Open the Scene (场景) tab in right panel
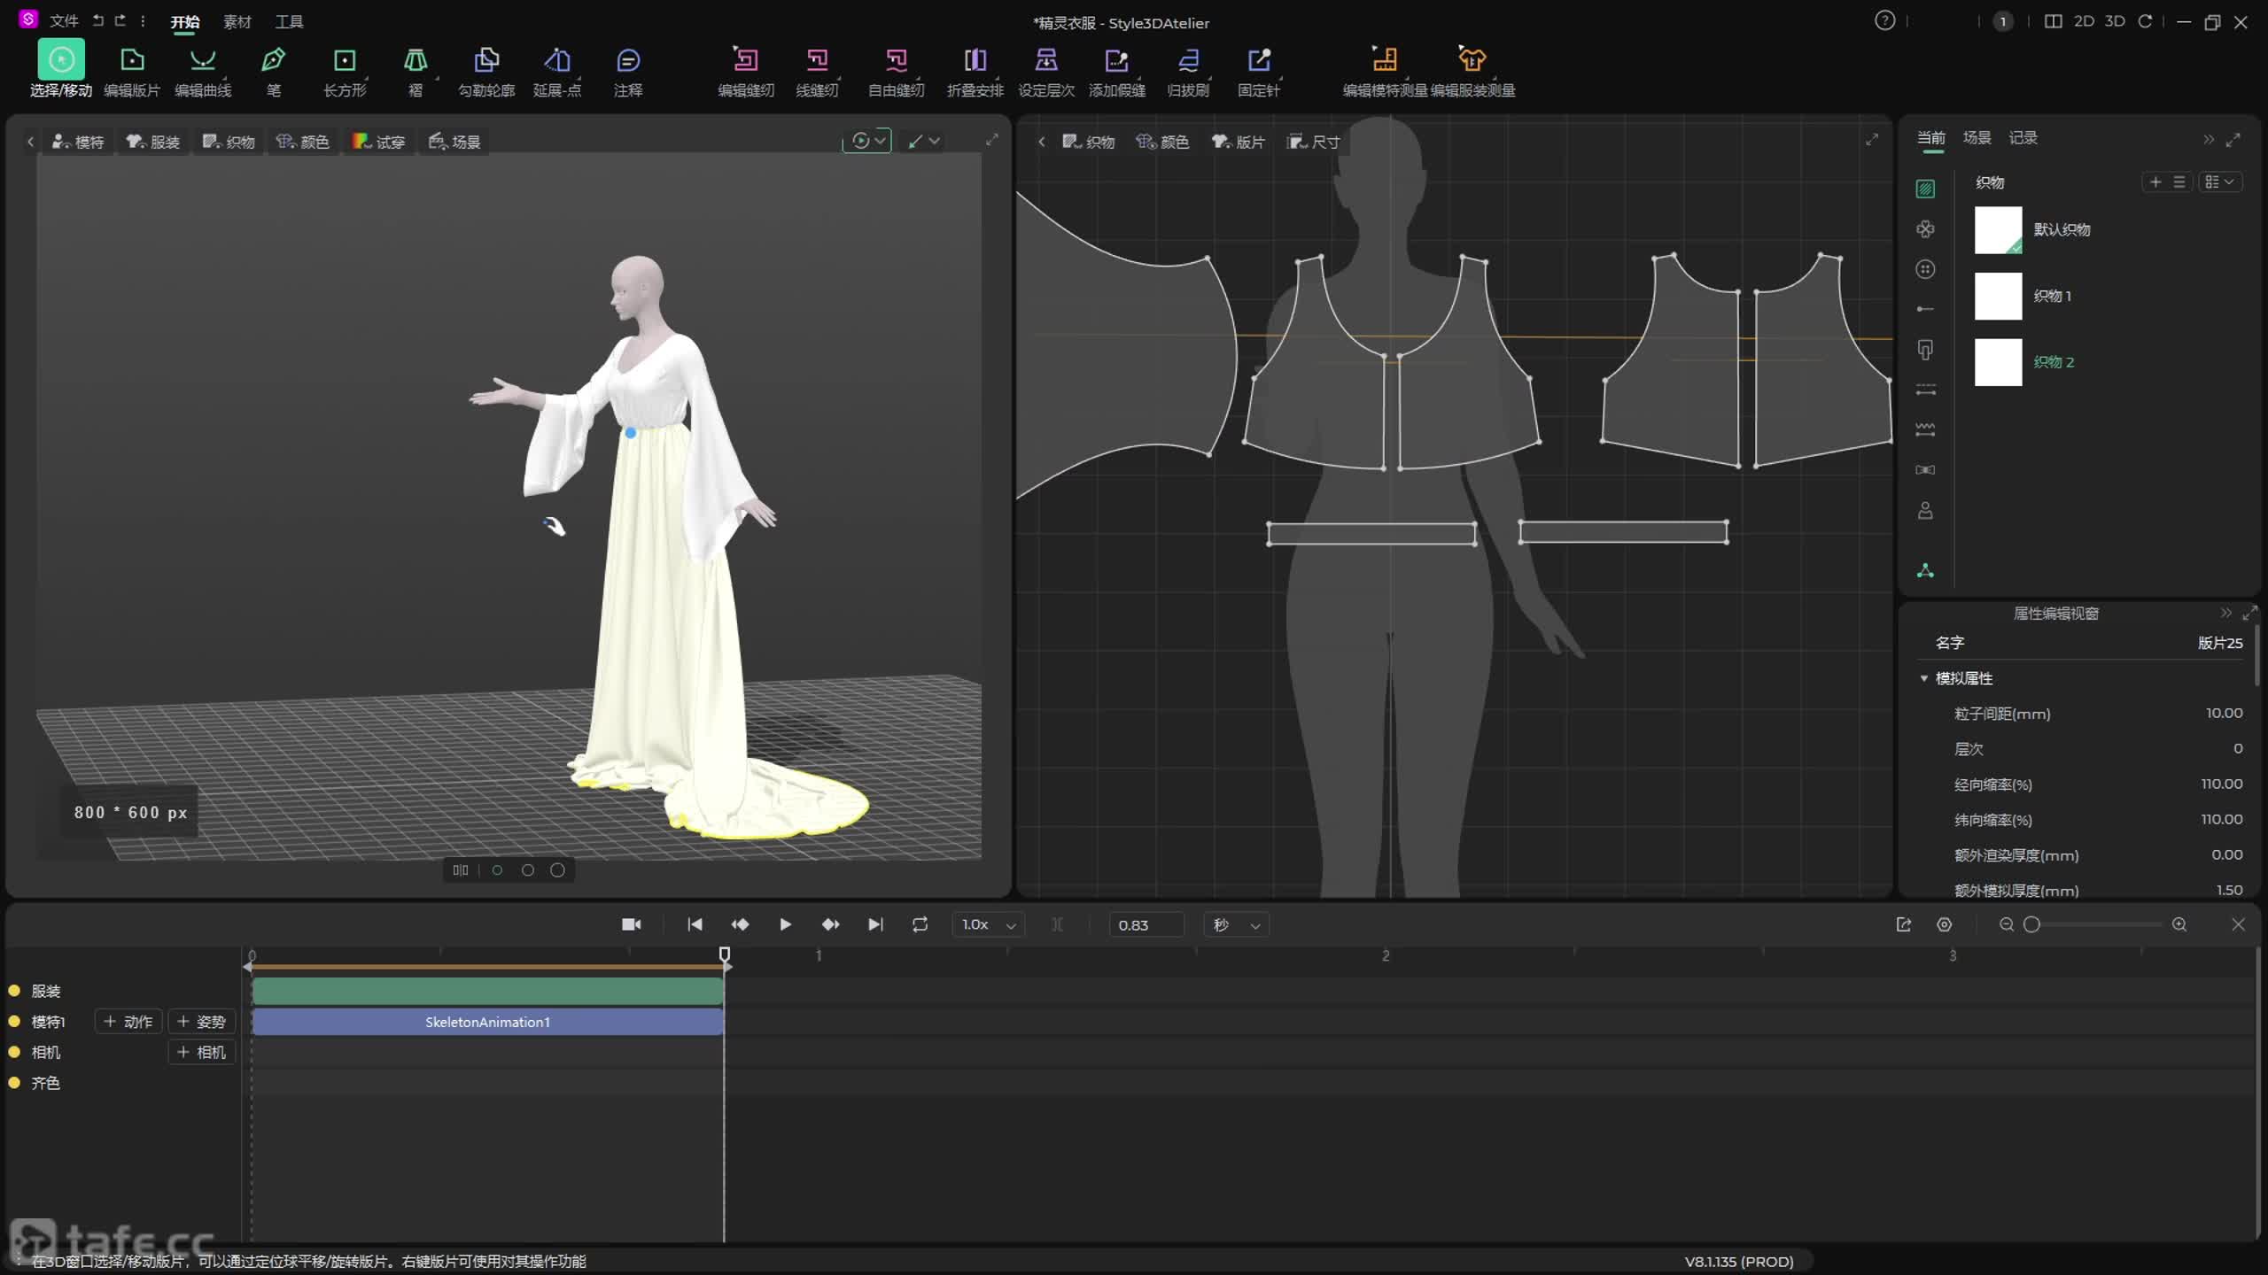Image resolution: width=2268 pixels, height=1275 pixels. point(1977,137)
